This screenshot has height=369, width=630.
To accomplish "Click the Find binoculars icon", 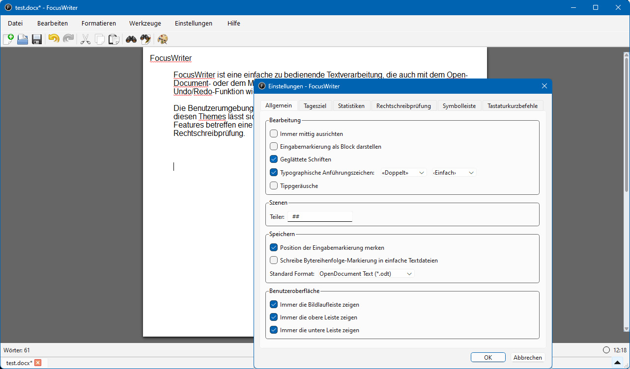I will coord(131,39).
